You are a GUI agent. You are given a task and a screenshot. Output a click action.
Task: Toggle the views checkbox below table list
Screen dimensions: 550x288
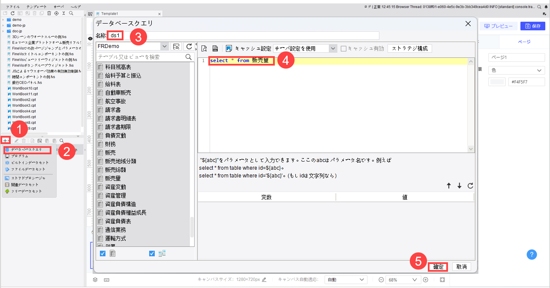click(x=152, y=253)
